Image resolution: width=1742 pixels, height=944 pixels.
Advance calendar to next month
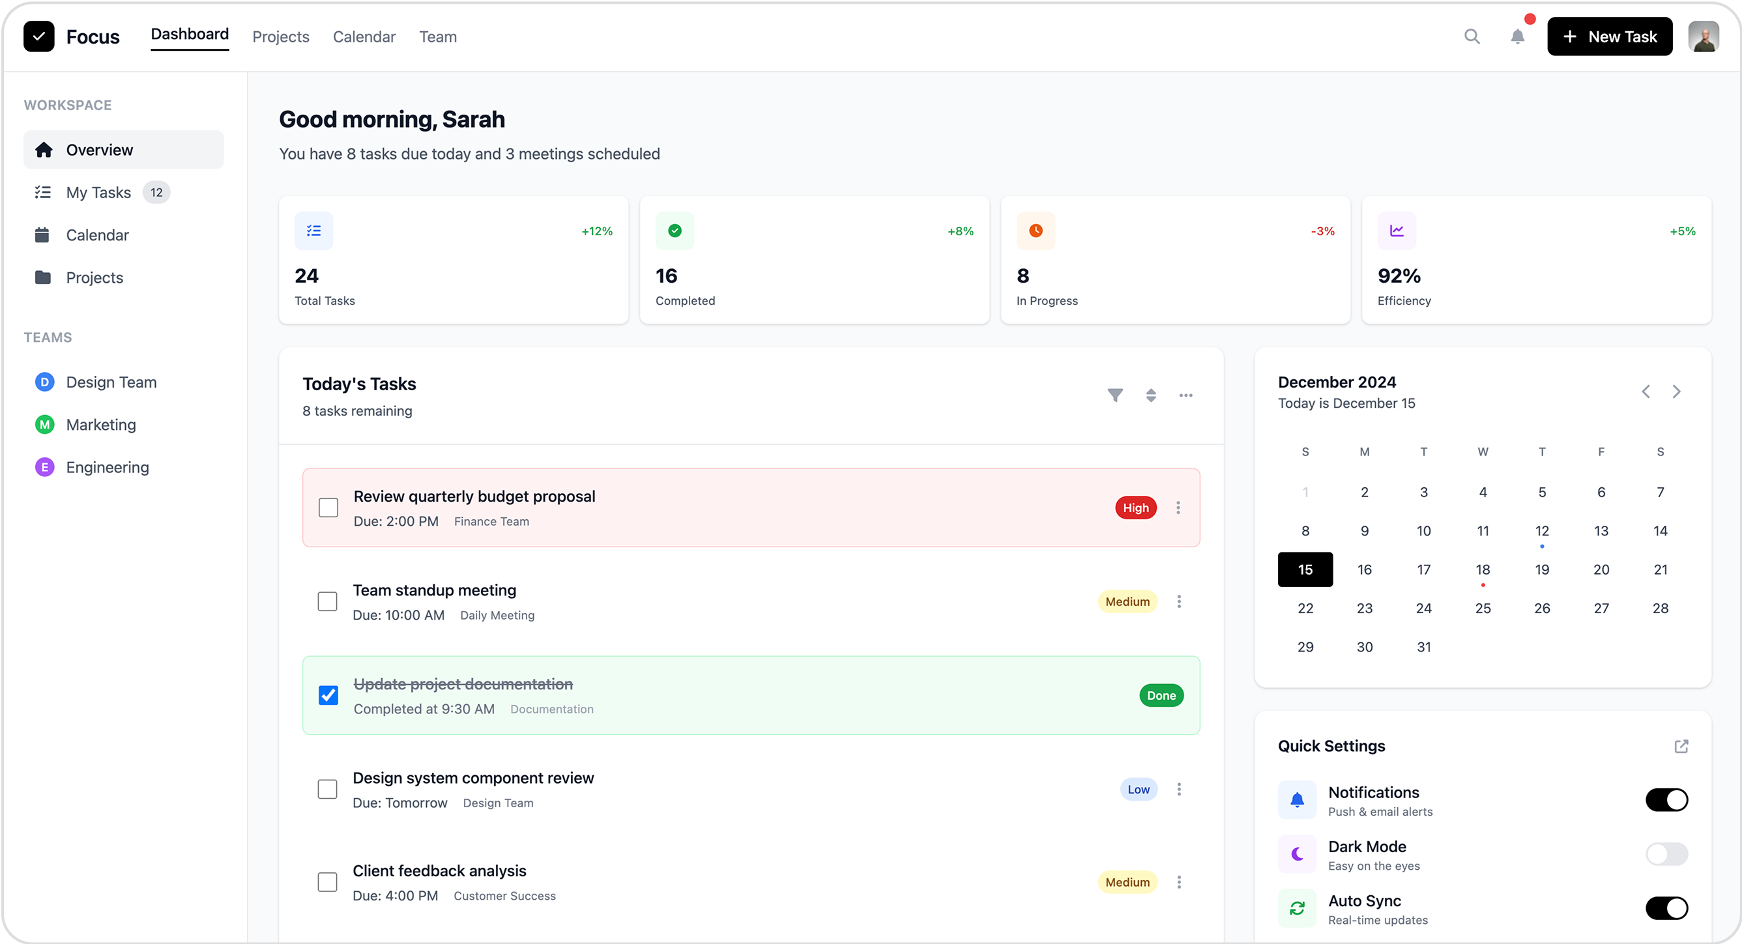coord(1676,391)
